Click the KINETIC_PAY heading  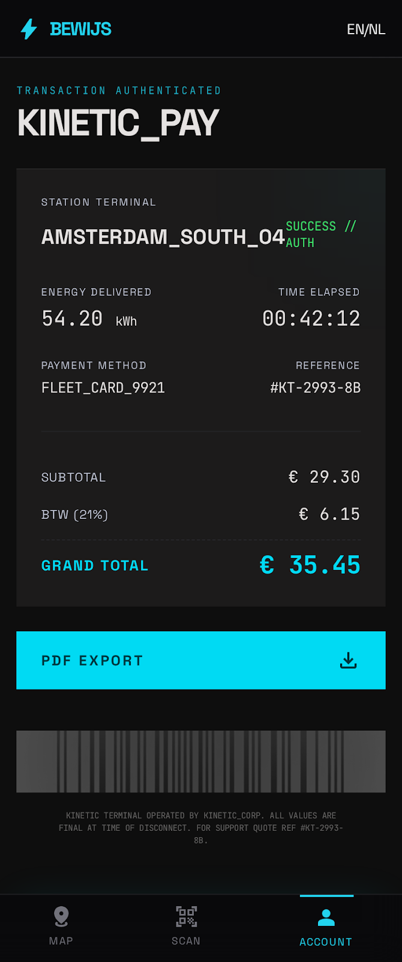pyautogui.click(x=118, y=123)
